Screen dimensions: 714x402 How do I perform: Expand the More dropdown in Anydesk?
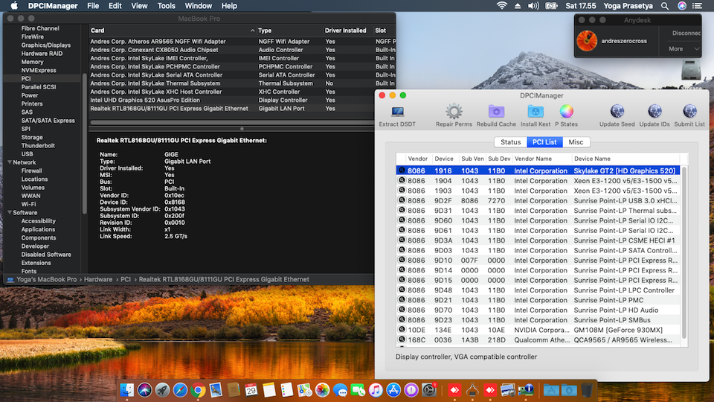click(x=684, y=49)
